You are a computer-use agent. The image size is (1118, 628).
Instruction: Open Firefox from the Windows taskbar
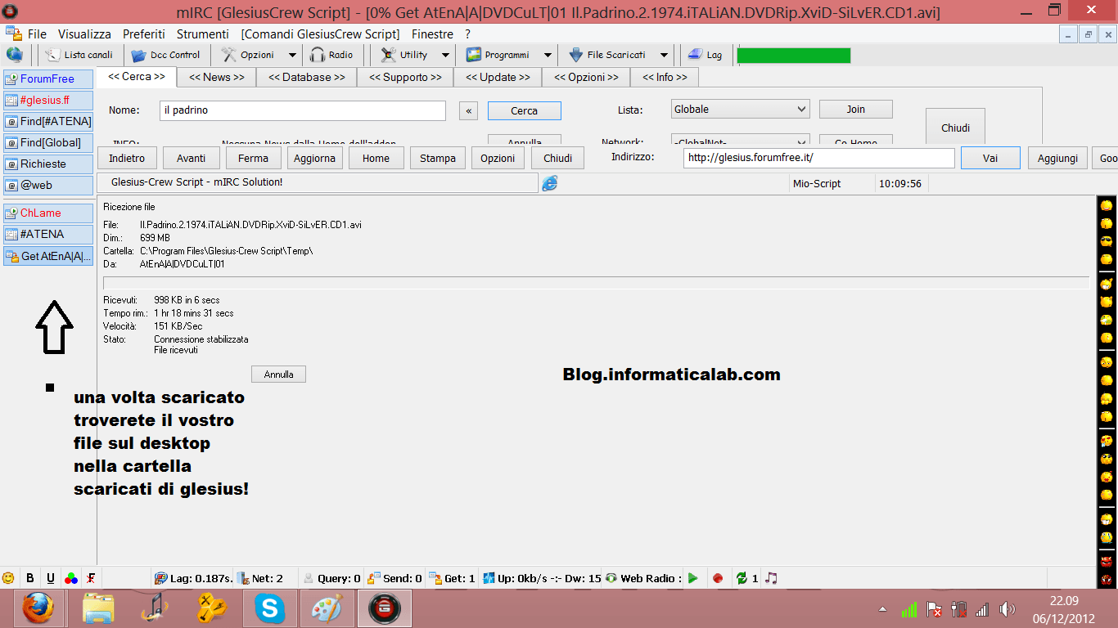tap(38, 608)
